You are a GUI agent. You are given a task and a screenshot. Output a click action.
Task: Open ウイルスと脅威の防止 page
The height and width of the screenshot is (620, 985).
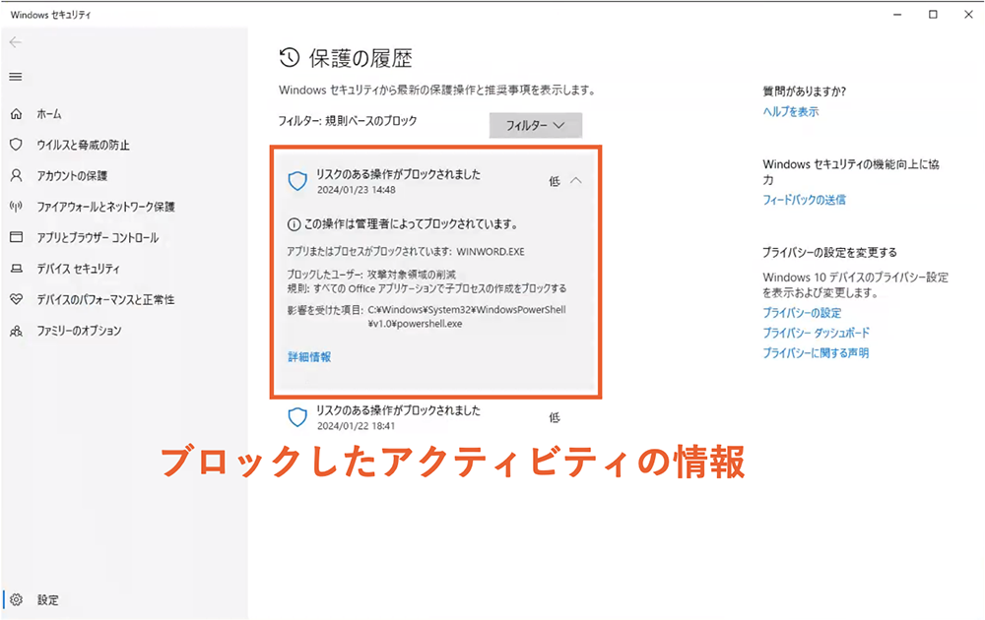point(83,145)
